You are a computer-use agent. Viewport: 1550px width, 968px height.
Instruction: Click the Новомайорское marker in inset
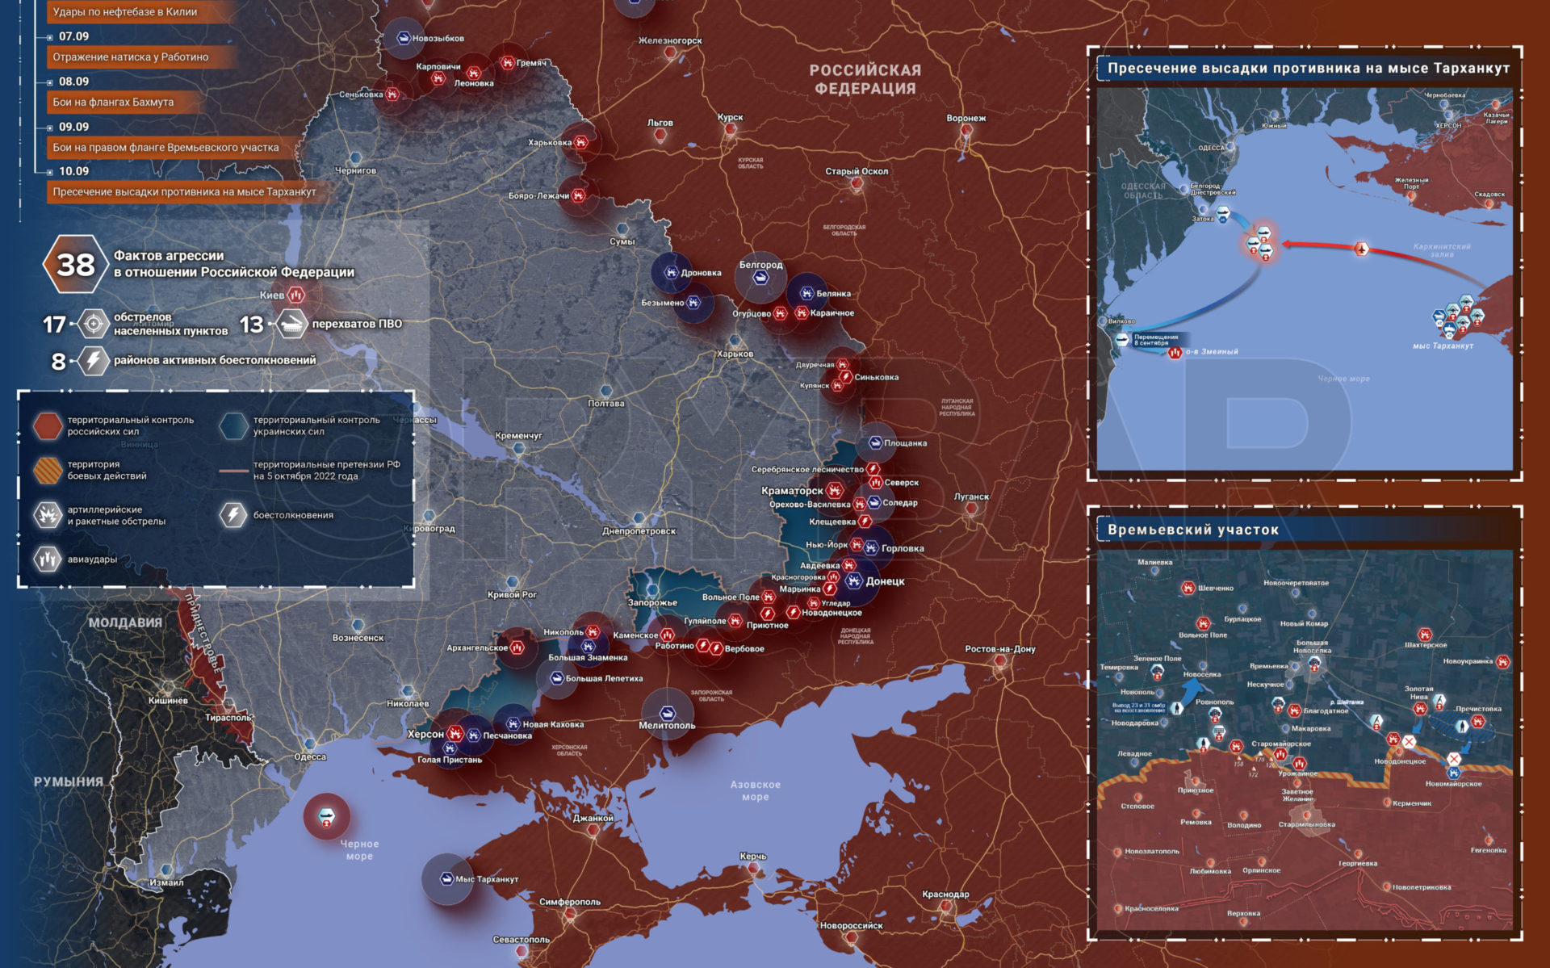pos(1453,773)
